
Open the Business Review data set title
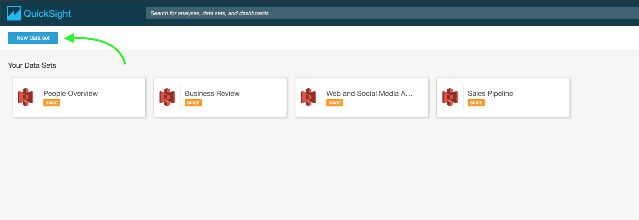[212, 94]
